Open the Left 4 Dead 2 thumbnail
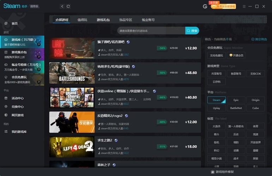Image resolution: width=272 pixels, height=176 pixels. click(72, 147)
